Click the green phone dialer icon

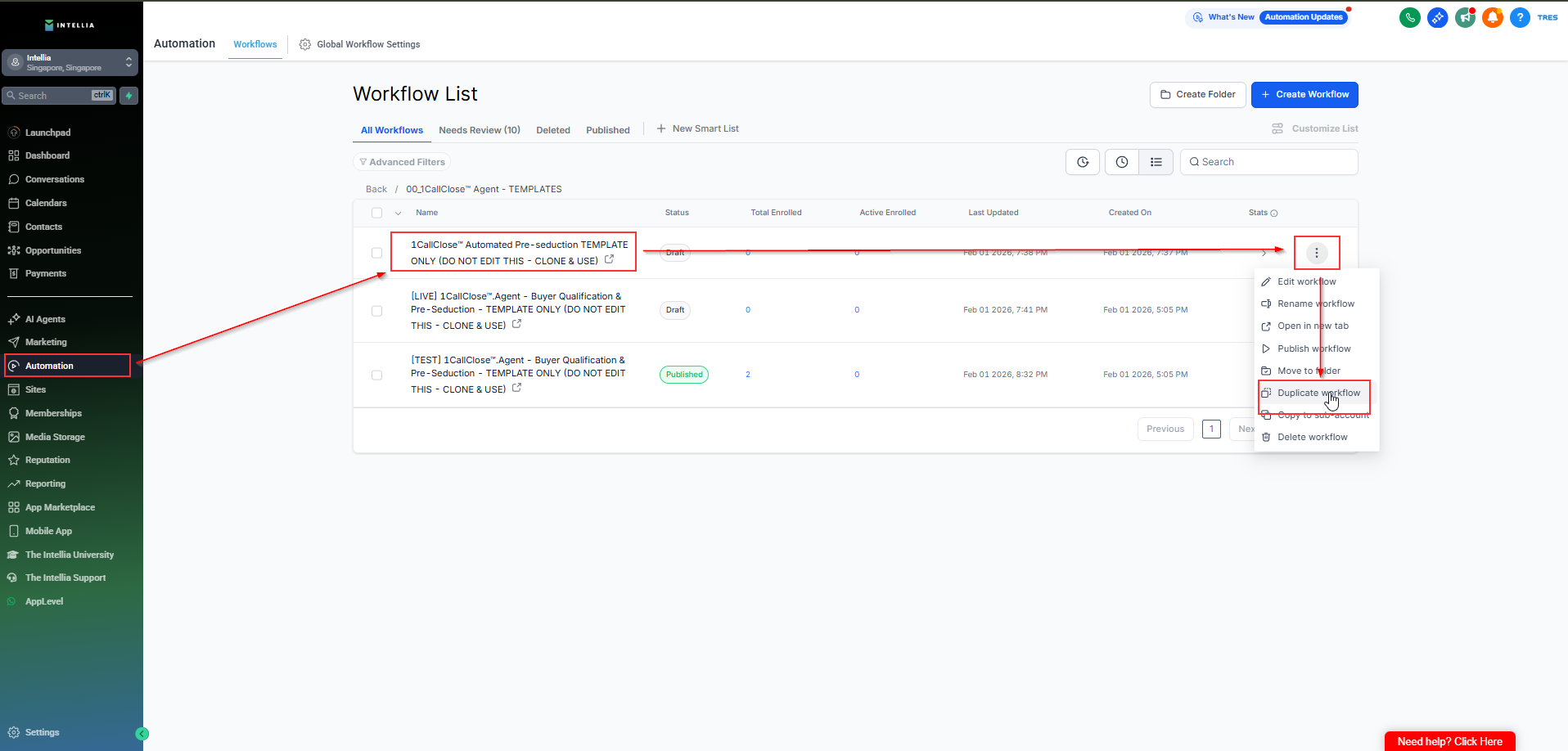point(1409,17)
